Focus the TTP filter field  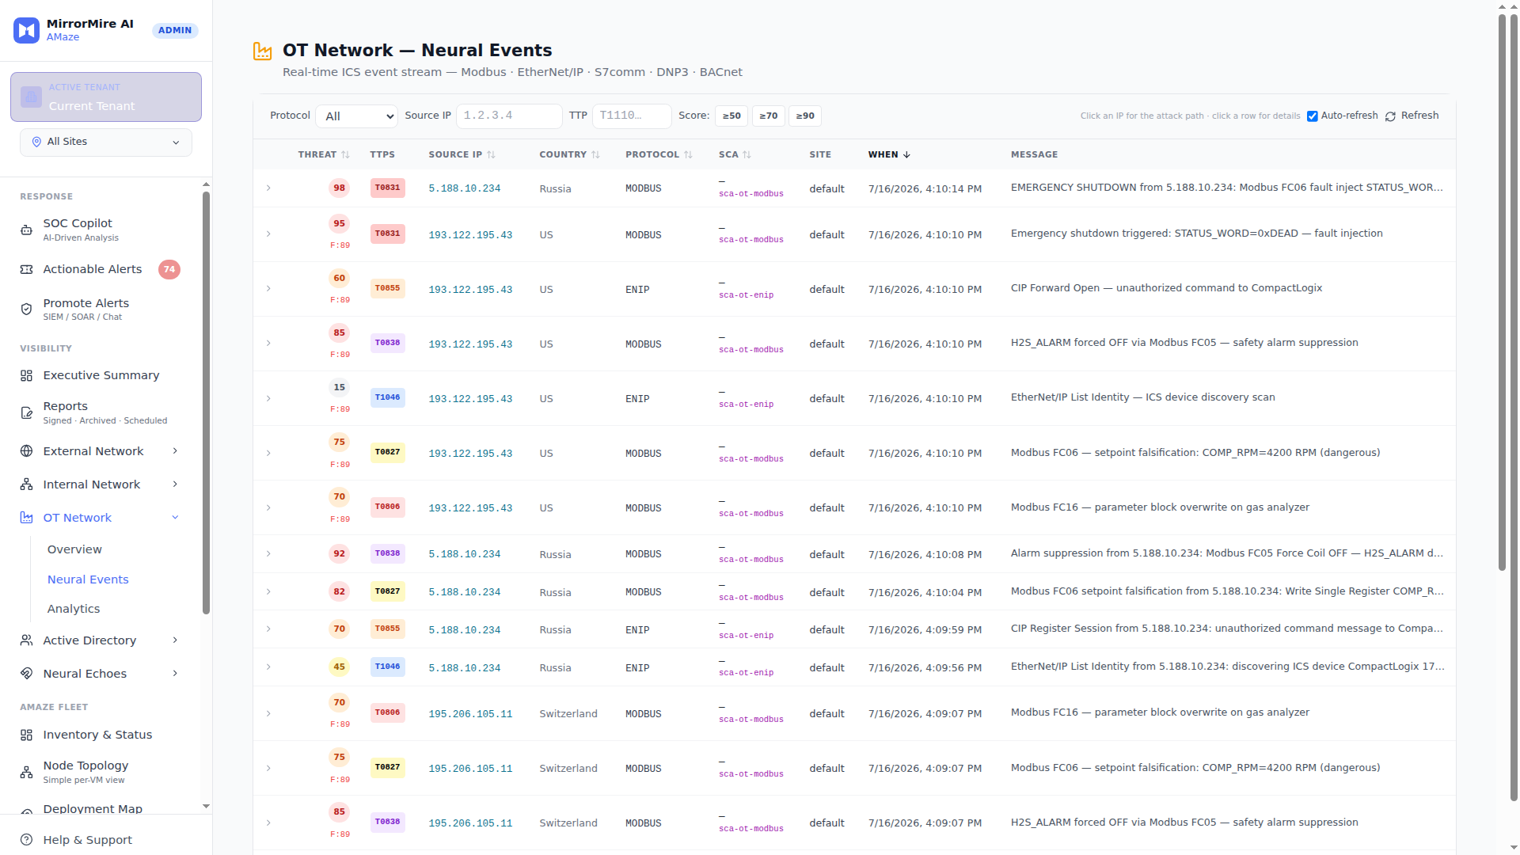tap(632, 116)
